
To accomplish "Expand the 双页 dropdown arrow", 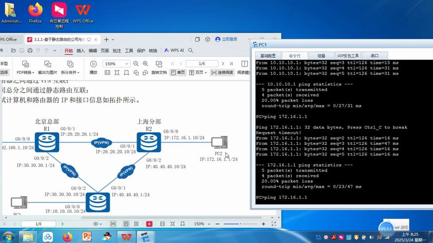I will point(206,73).
